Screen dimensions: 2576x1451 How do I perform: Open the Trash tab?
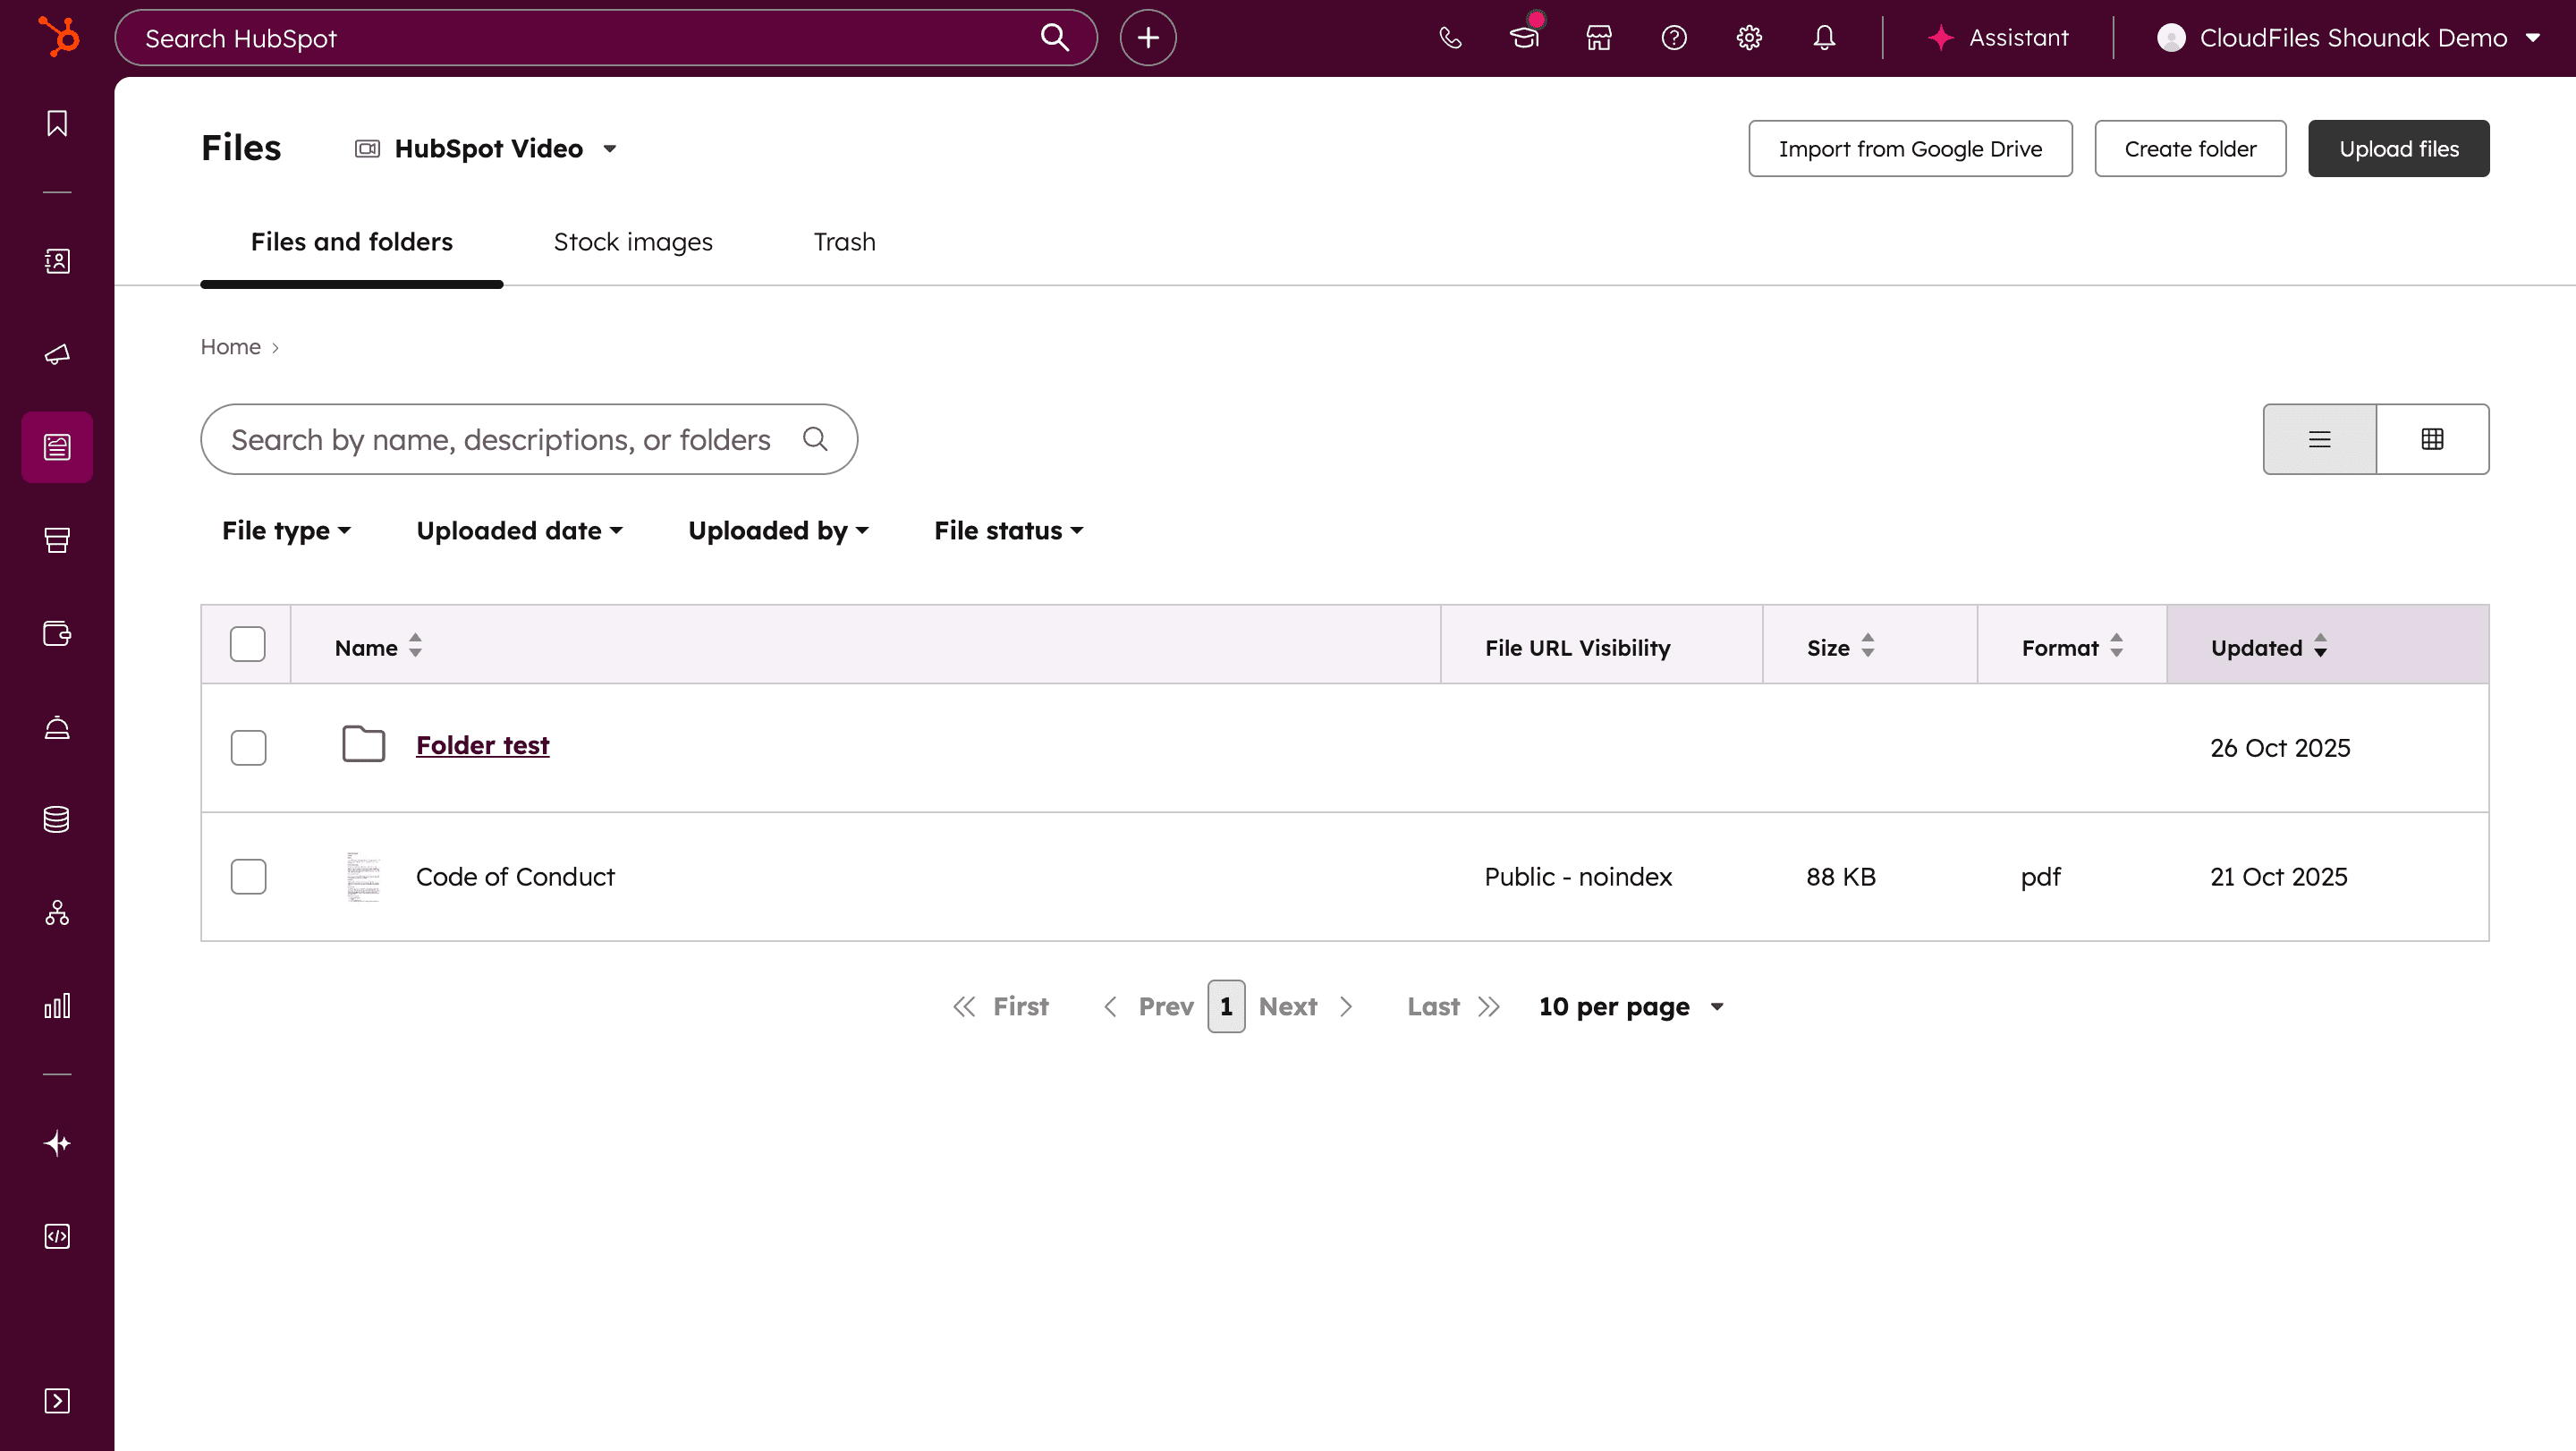click(x=844, y=242)
